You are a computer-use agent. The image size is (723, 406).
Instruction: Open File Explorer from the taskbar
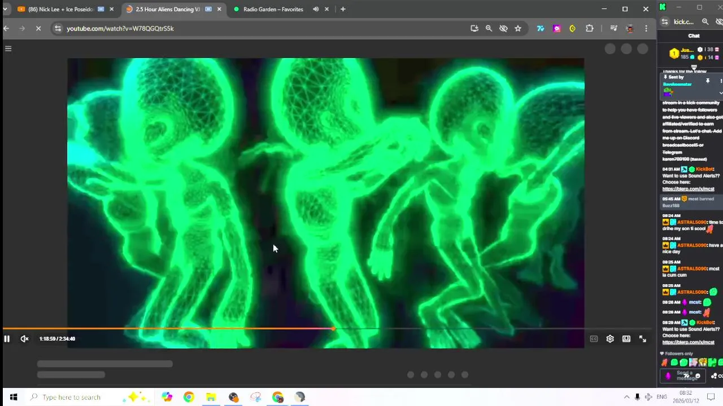point(211,397)
